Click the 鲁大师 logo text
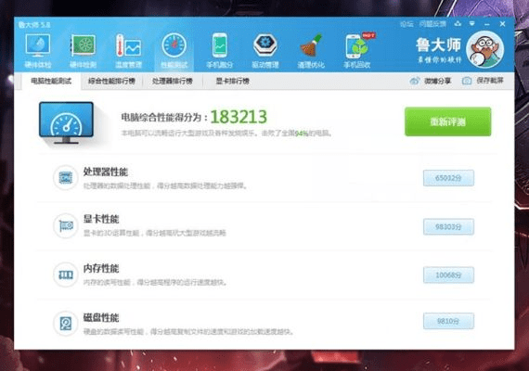This screenshot has width=529, height=371. pyautogui.click(x=439, y=45)
